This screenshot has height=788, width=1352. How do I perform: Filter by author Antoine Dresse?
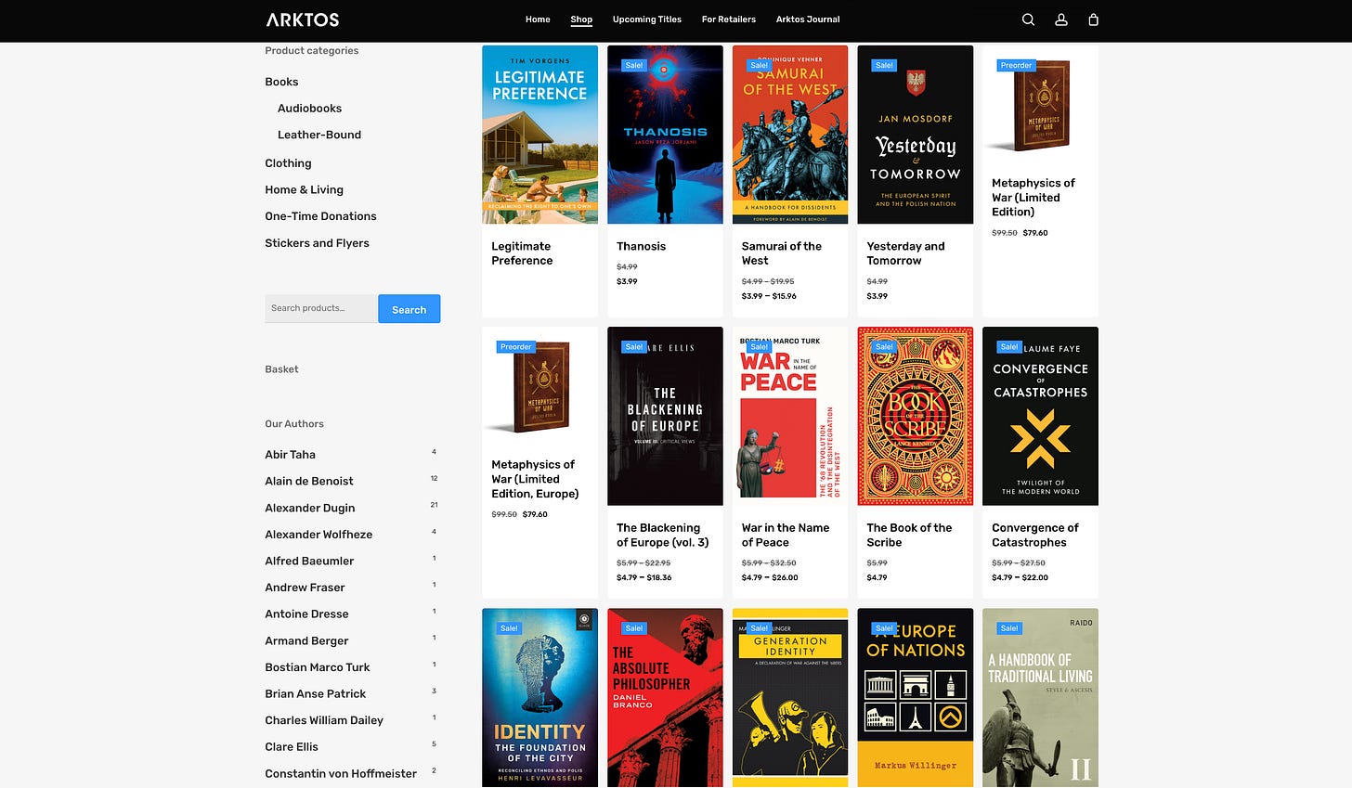point(306,614)
